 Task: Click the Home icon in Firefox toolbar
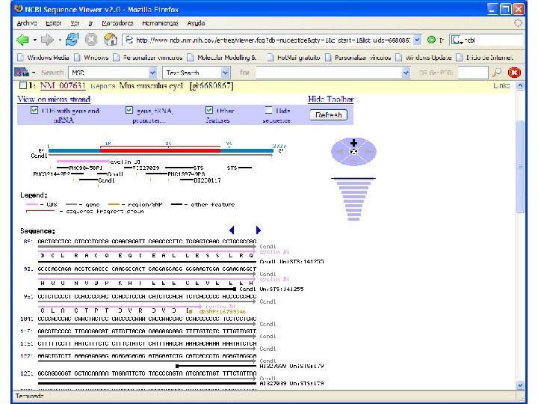point(111,40)
